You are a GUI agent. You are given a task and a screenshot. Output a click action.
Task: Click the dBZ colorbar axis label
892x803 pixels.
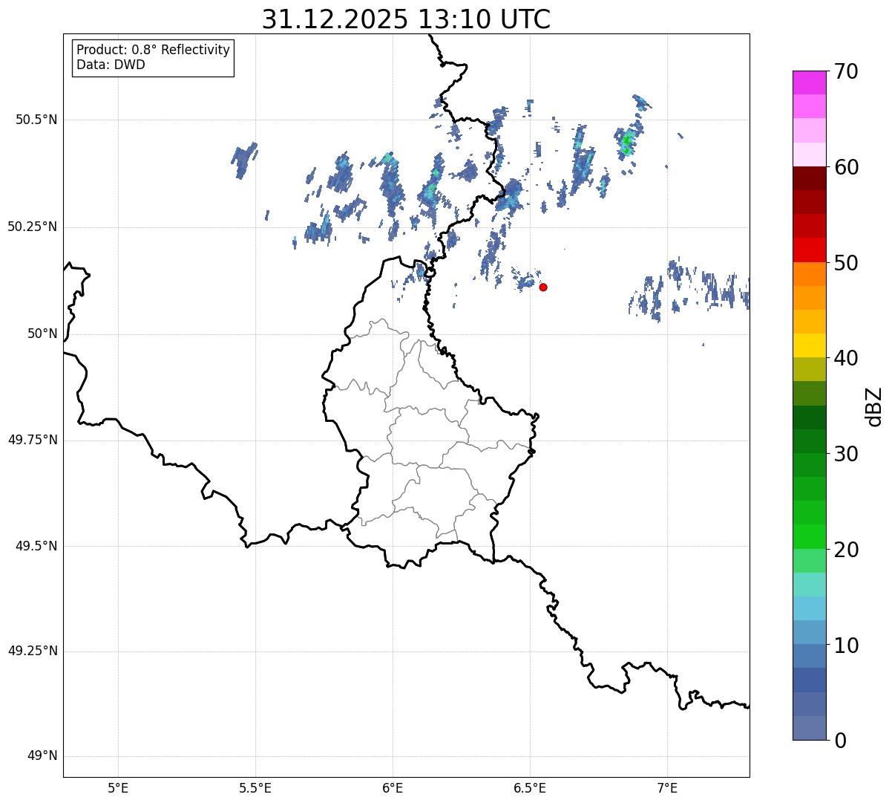pos(874,406)
